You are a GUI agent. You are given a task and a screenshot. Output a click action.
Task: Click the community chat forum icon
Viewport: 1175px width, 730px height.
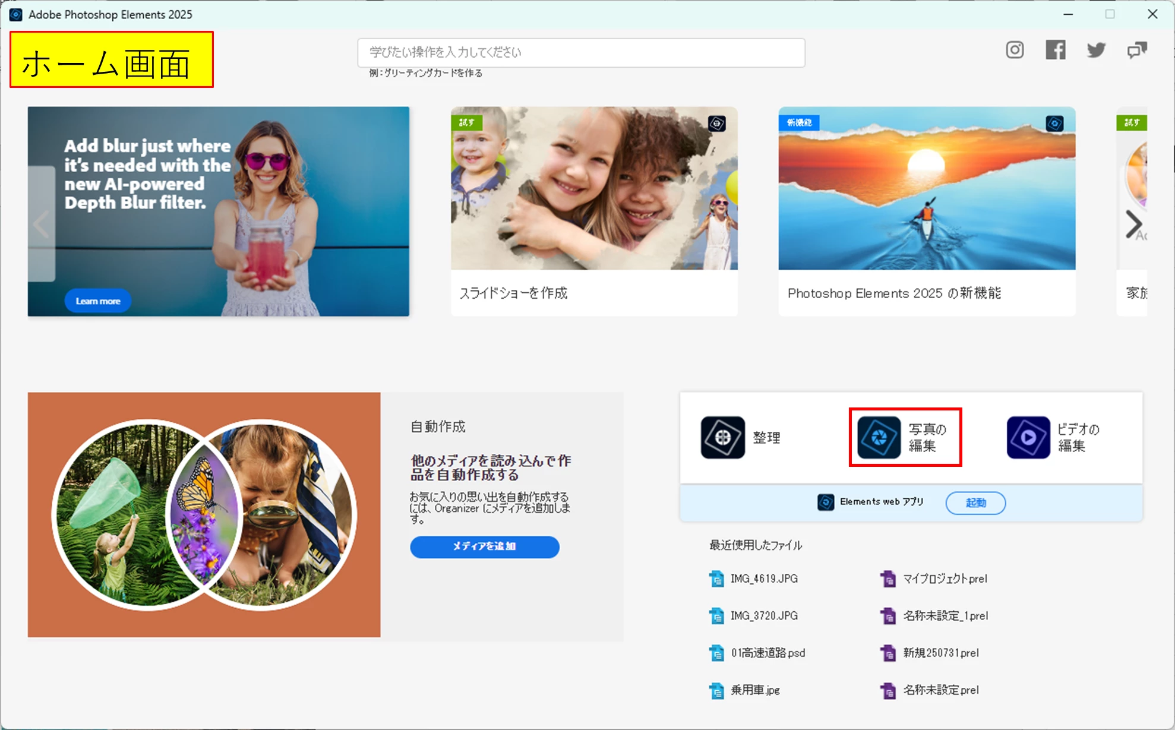pos(1137,50)
